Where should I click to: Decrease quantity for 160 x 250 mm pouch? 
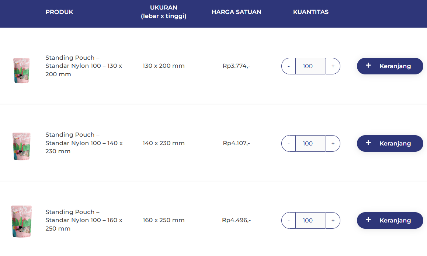[288, 220]
